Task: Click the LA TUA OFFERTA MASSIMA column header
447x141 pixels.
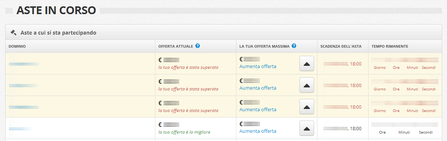Action: [264, 46]
